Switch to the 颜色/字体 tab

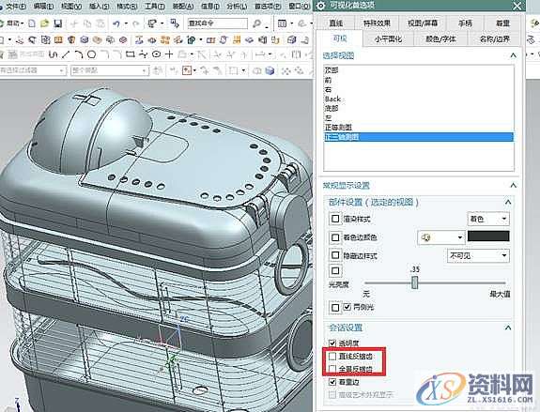tap(440, 38)
